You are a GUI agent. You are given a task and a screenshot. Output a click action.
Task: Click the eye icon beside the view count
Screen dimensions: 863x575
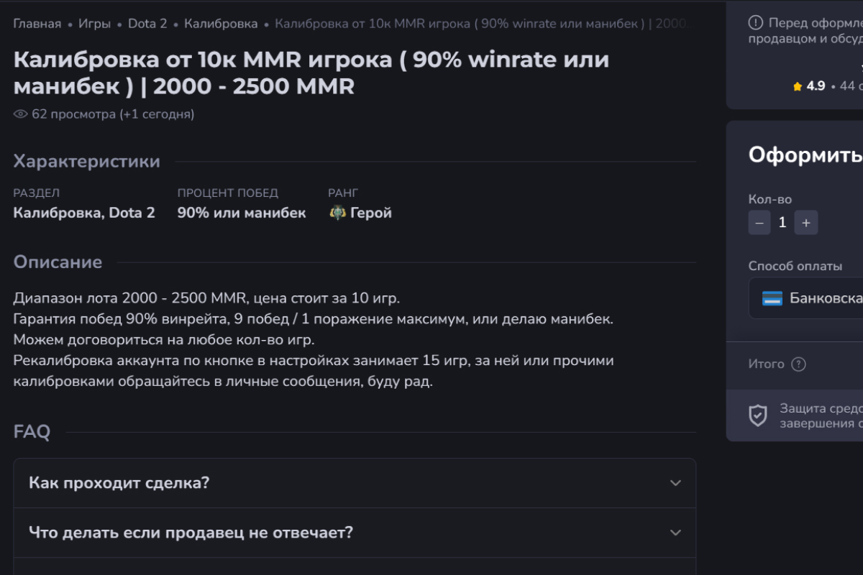click(20, 114)
